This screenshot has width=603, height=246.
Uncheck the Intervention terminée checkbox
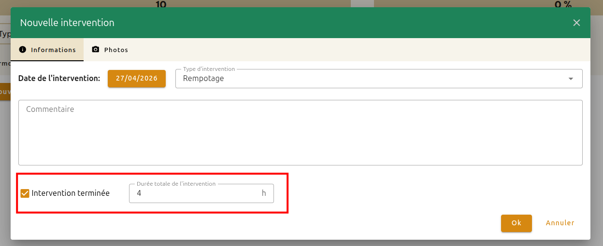tap(25, 193)
